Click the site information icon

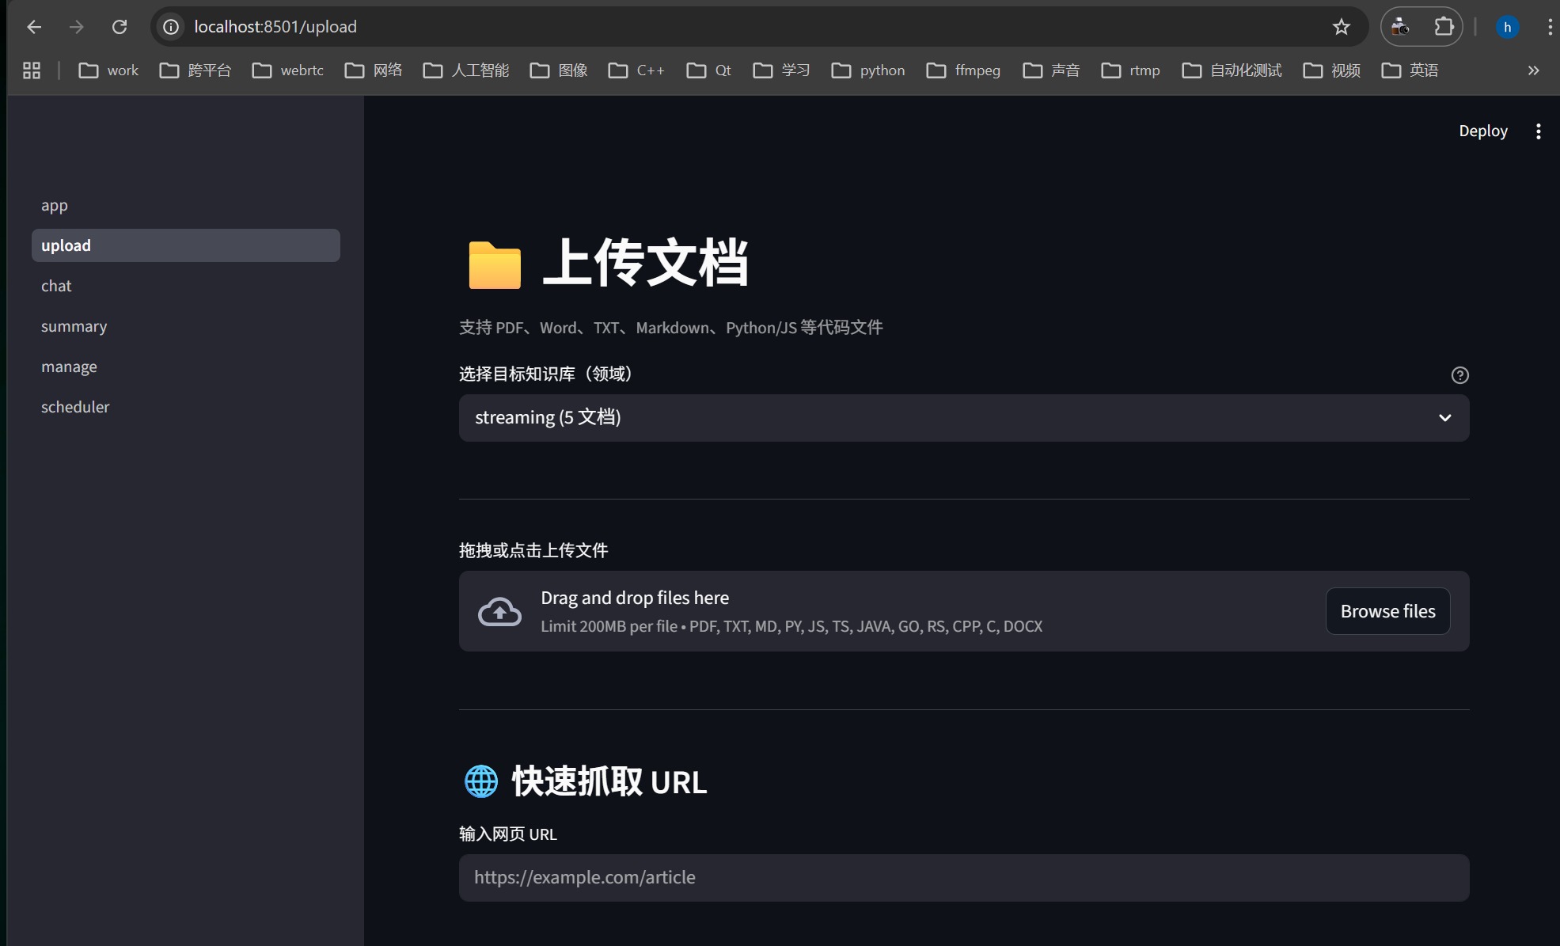(171, 27)
